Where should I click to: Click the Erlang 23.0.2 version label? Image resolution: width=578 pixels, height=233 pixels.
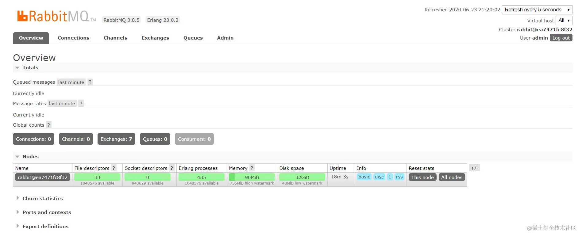163,20
